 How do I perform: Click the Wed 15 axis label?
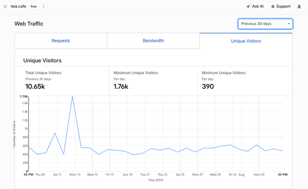93,174
